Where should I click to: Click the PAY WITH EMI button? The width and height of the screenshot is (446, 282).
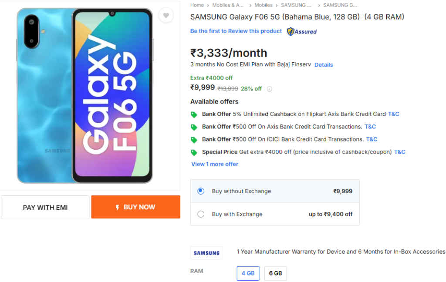[45, 207]
